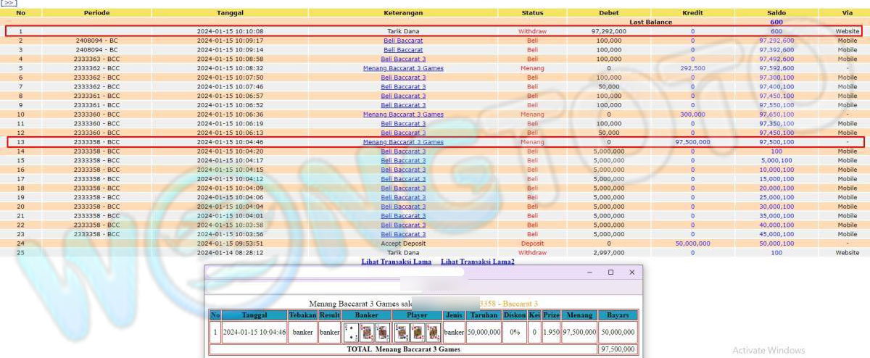Maximize the Baccarat result popup window
Screen dimensions: 870x358
[x=610, y=272]
